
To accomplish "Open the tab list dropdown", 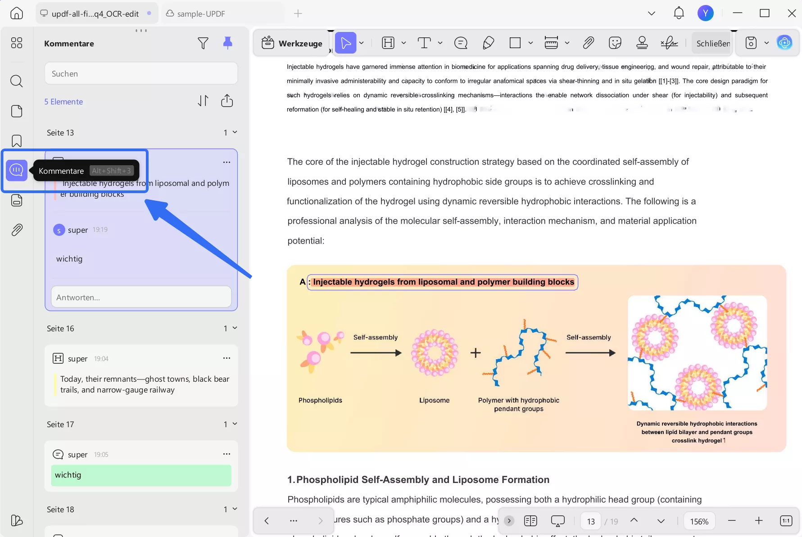I will click(x=652, y=13).
